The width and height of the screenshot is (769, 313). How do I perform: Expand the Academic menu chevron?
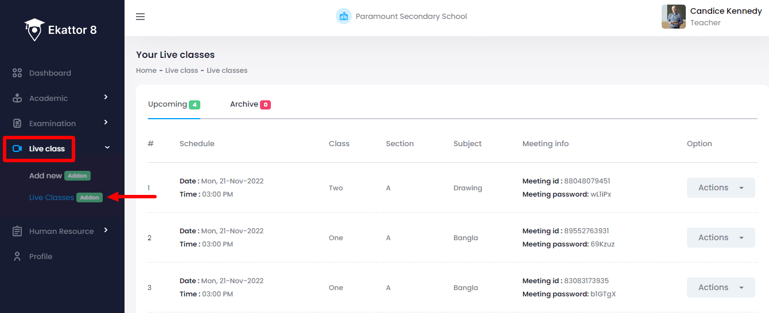[x=106, y=97]
